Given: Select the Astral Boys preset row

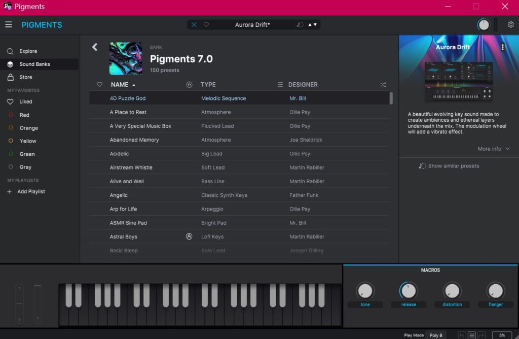Looking at the screenshot, I should 124,236.
